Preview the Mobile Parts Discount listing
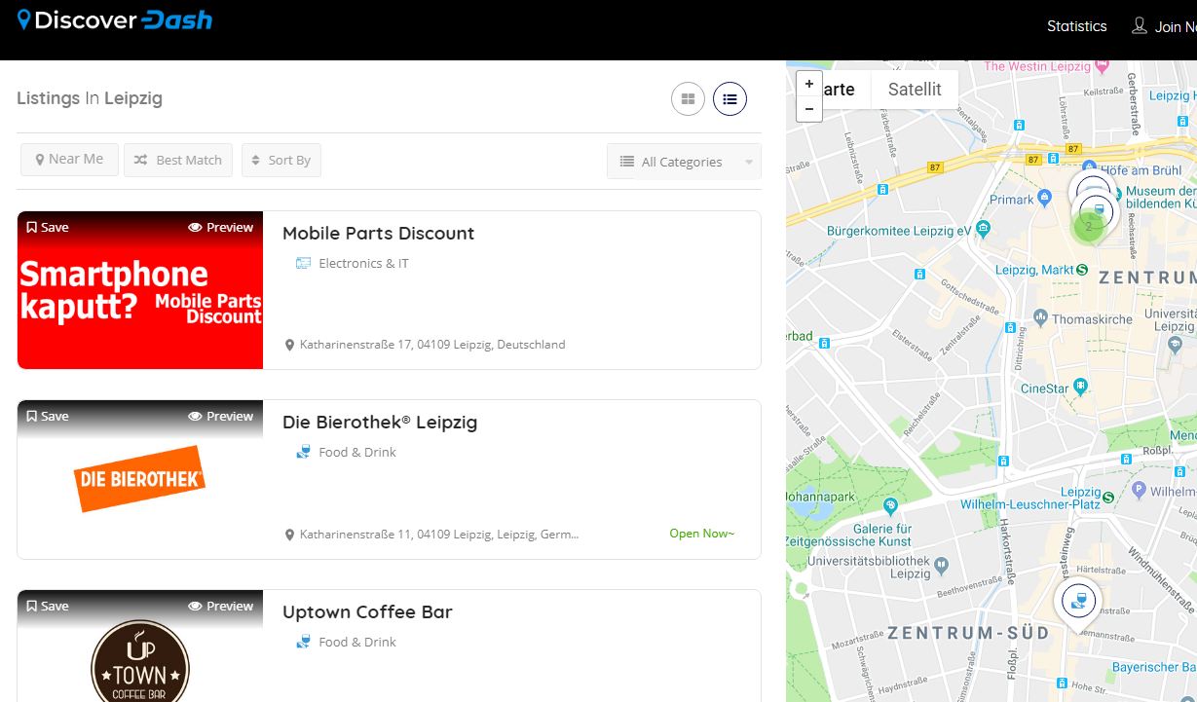 pyautogui.click(x=221, y=227)
